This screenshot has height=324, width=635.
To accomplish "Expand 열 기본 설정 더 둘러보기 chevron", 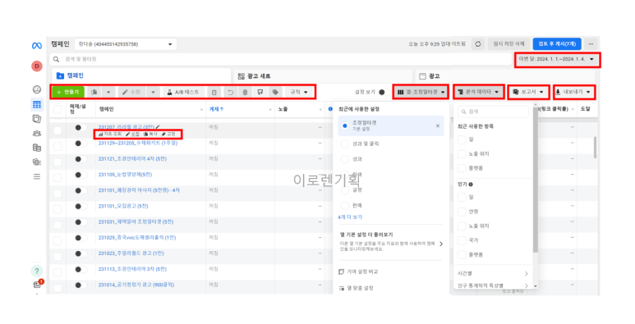I will 441,244.
